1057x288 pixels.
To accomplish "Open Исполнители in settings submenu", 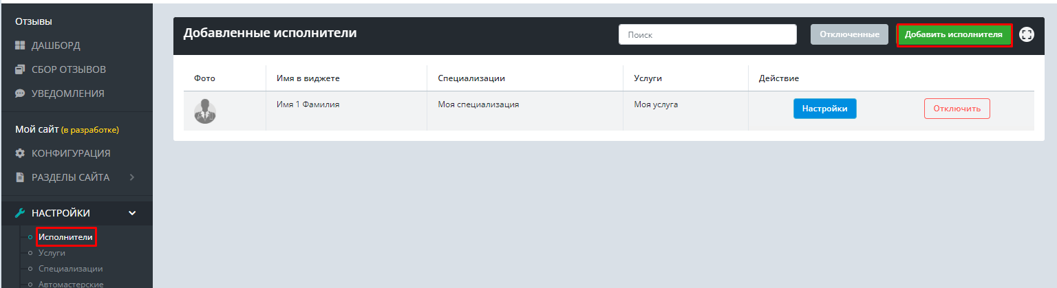I will click(x=65, y=237).
